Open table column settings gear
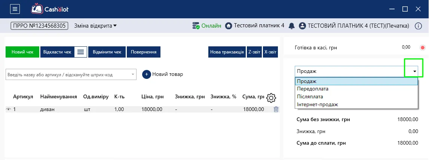The height and width of the screenshot is (160, 429). pyautogui.click(x=271, y=98)
